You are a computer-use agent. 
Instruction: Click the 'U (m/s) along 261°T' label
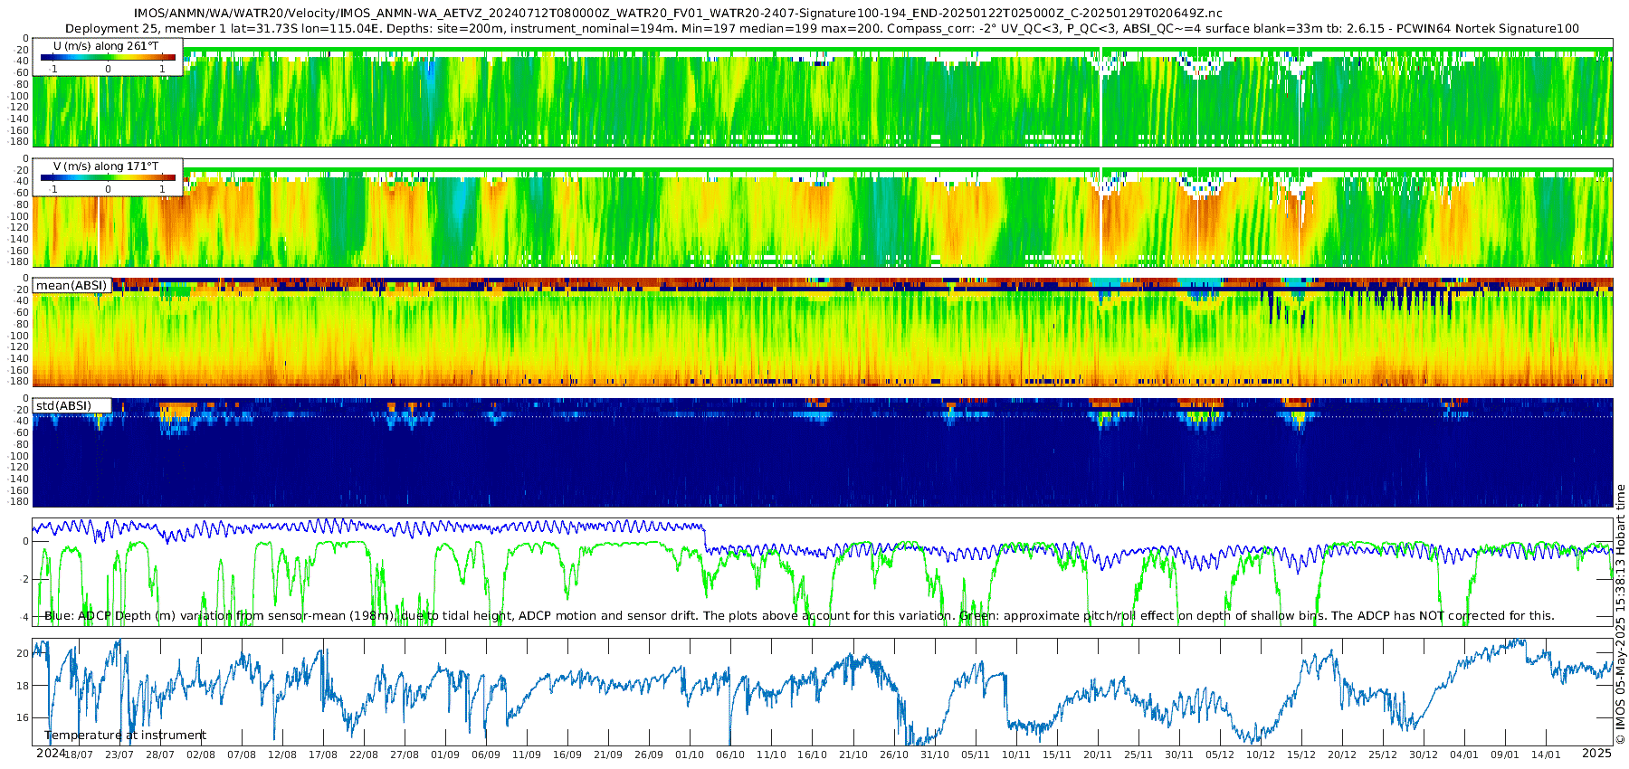(106, 45)
